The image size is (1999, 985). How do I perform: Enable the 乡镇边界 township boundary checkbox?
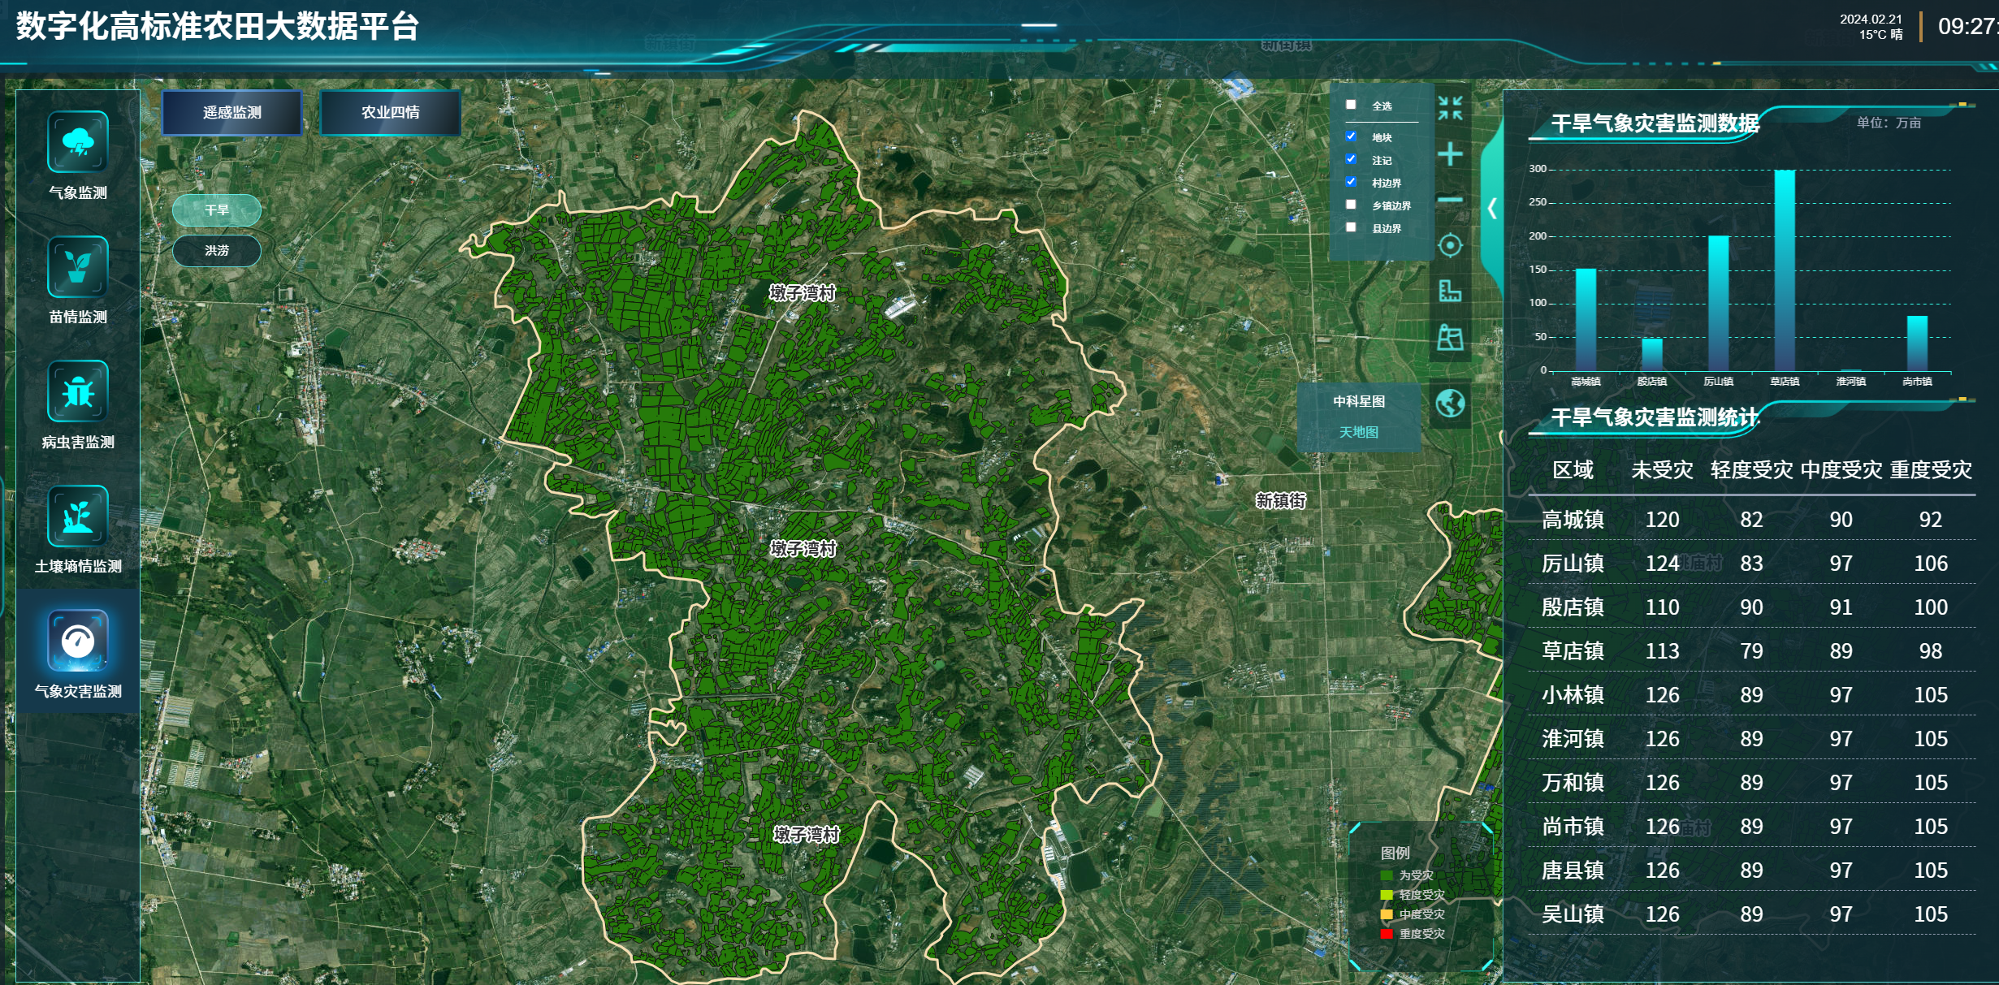(1351, 205)
